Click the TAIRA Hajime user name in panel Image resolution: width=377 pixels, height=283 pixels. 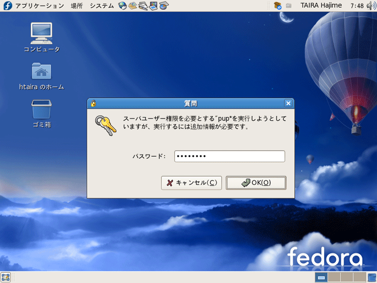(321, 6)
